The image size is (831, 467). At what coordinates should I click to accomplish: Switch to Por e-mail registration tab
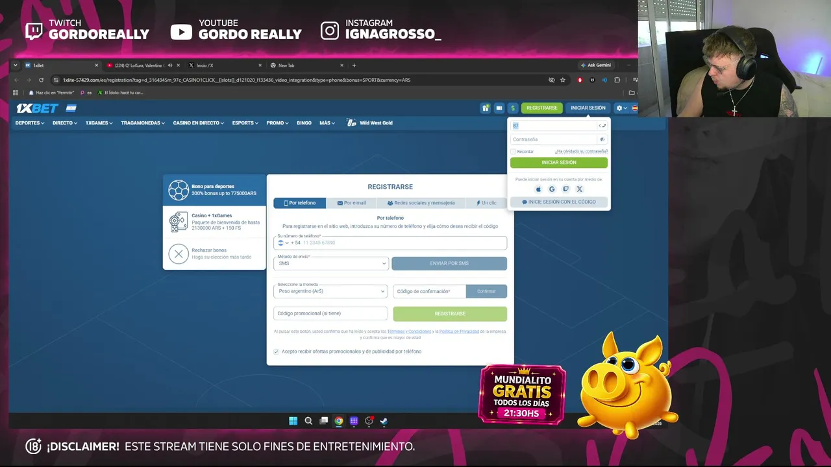pyautogui.click(x=351, y=203)
